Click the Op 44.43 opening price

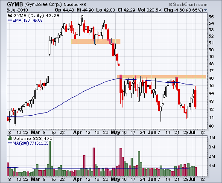point(64,10)
